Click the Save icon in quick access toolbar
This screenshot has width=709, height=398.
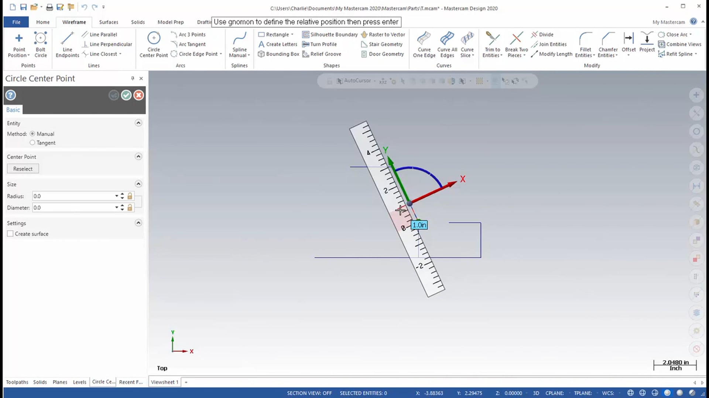pos(23,7)
